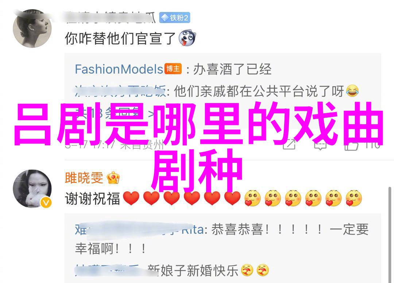The width and height of the screenshot is (394, 283).
Task: Open 睢晓雯's avatar with white rabbit
Action: (32, 189)
